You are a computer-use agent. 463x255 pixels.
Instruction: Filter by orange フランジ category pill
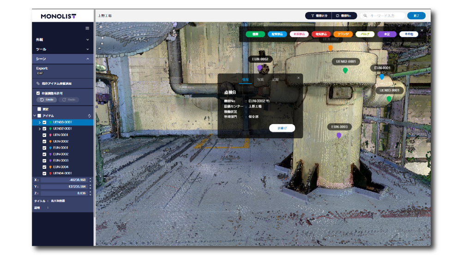(343, 34)
